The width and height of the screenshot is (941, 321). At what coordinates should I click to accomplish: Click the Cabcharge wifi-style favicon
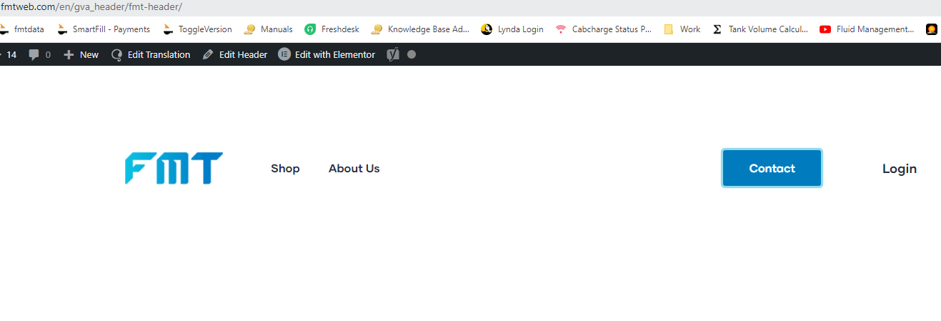[x=561, y=29]
